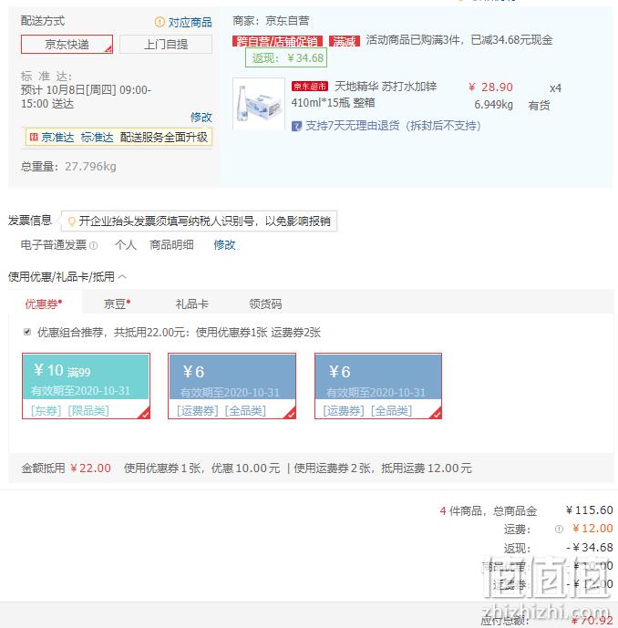
Task: Switch to 礼品卡 tab
Action: [x=191, y=304]
